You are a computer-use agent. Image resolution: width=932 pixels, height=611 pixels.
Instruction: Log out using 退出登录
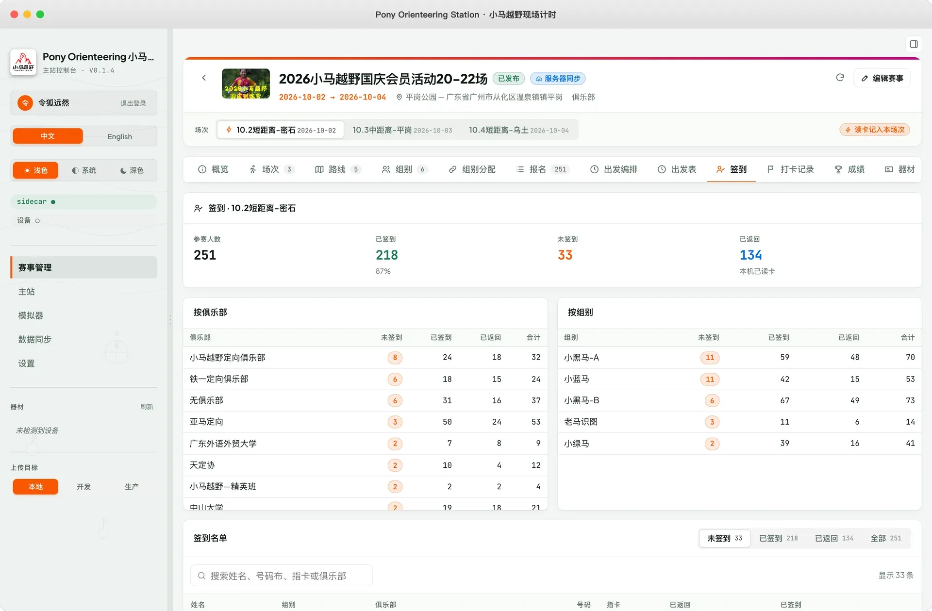pos(133,103)
